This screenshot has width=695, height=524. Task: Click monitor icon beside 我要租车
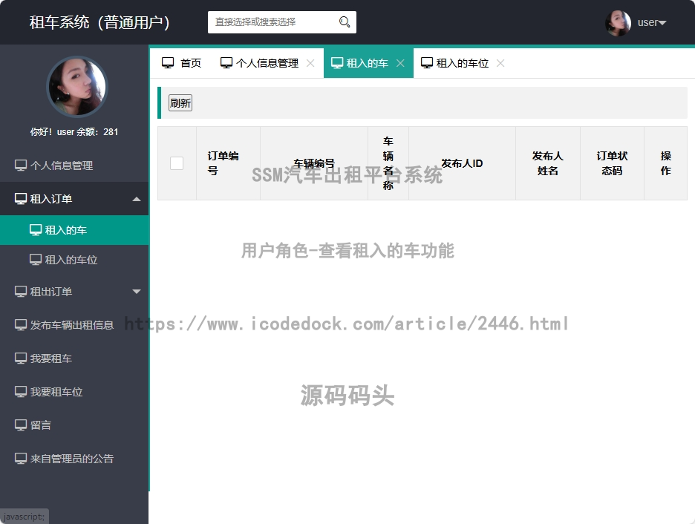tap(21, 358)
